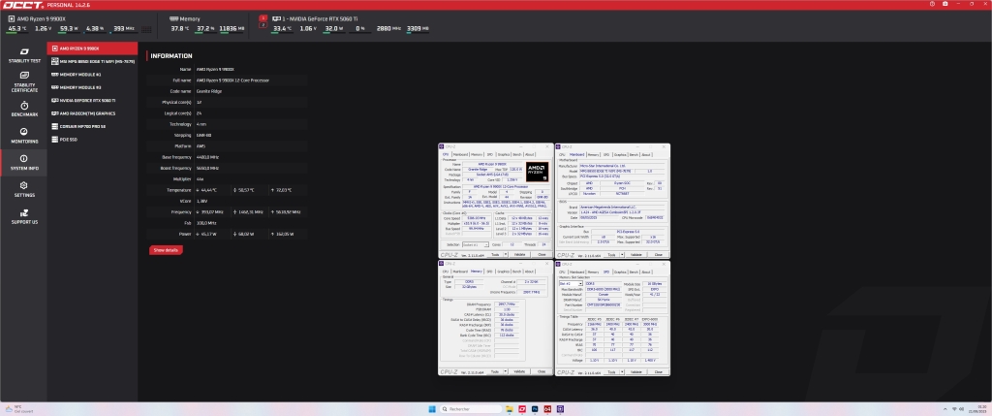Click the Boost frequency value 5650,0 MHz

coord(207,168)
